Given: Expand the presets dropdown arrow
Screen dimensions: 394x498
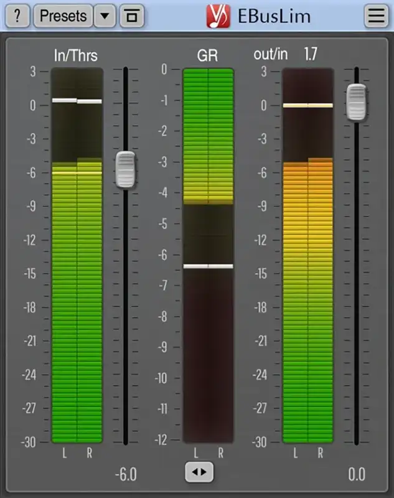Looking at the screenshot, I should [105, 16].
